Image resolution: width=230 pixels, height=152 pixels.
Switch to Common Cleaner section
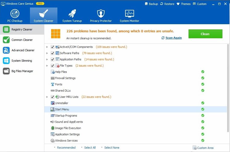tap(22, 40)
